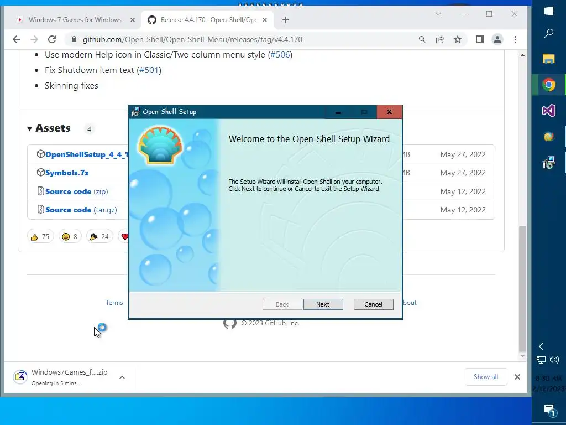Open Windows Start button
The width and height of the screenshot is (566, 425).
click(549, 11)
